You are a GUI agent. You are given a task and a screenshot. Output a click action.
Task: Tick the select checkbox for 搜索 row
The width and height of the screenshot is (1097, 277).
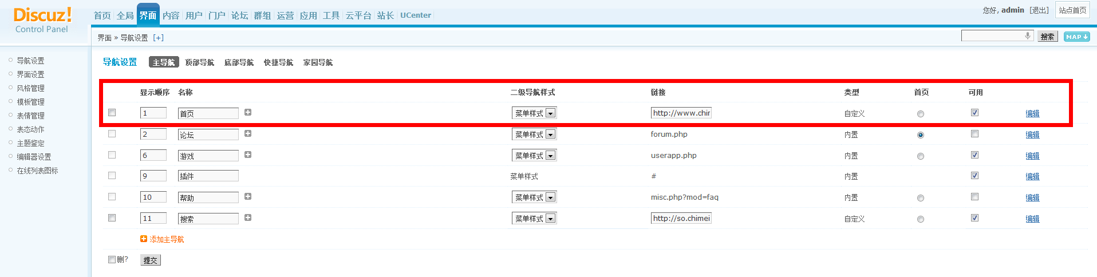pos(112,218)
